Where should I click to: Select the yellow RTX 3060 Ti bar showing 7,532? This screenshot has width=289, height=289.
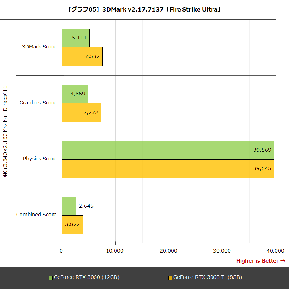82,56
